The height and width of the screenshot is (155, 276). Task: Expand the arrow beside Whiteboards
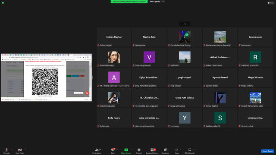pyautogui.click(x=195, y=150)
